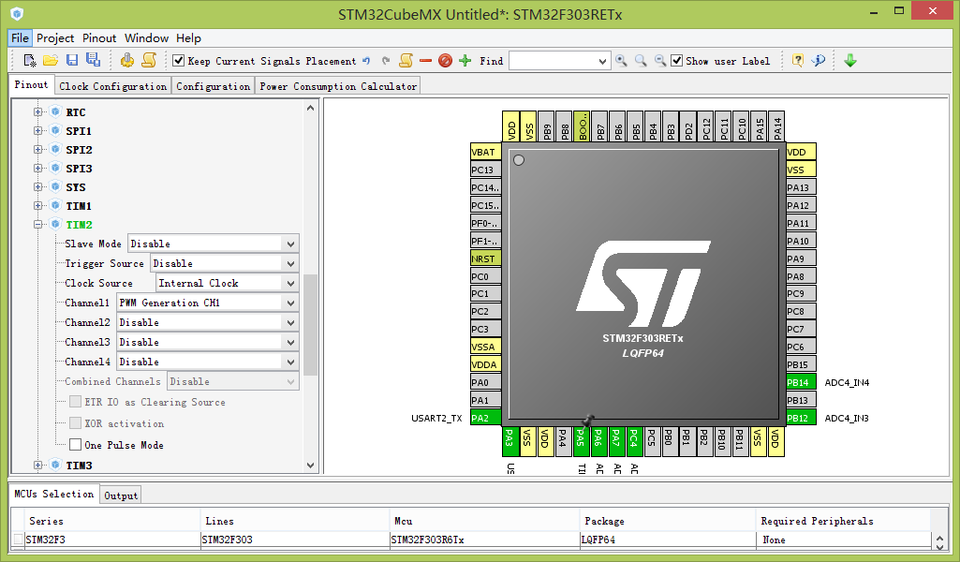960x562 pixels.
Task: Click the SYS peripheral cube icon
Action: (55, 186)
